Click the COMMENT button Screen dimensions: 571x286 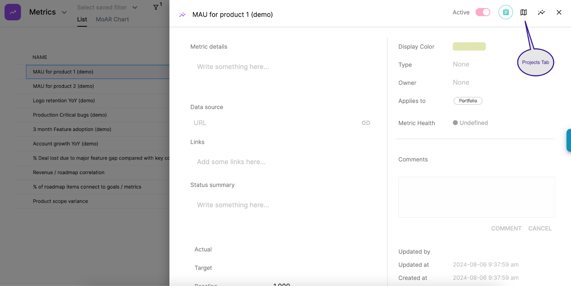(x=506, y=229)
